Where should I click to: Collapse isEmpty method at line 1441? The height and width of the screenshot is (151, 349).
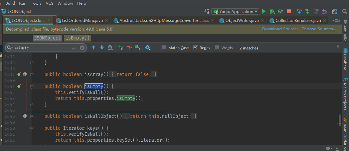32,87
